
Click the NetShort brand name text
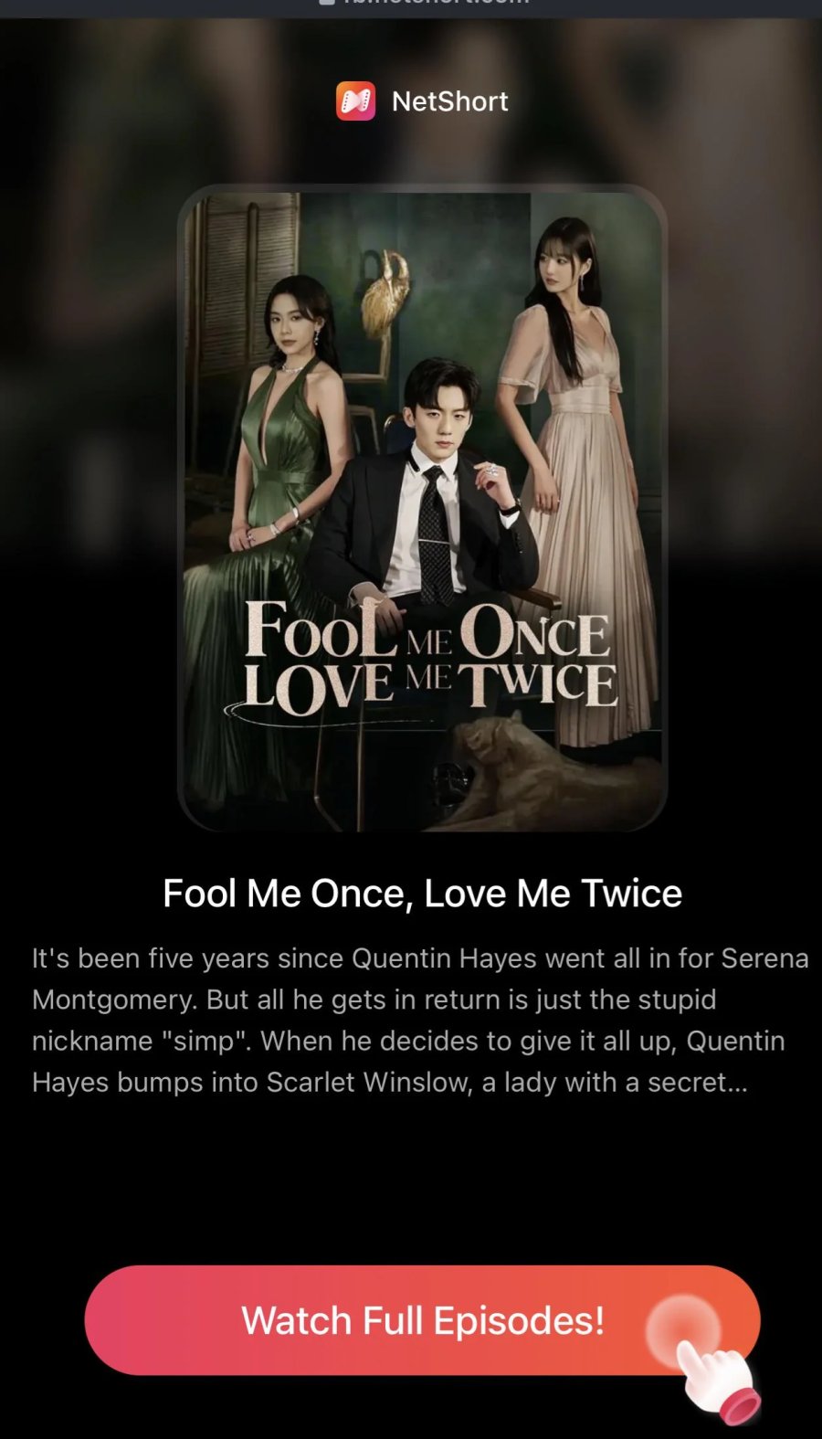pyautogui.click(x=449, y=101)
